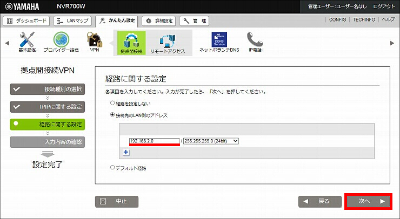Click the 戻る back button
Screen dimensions: 400x219
coord(320,201)
